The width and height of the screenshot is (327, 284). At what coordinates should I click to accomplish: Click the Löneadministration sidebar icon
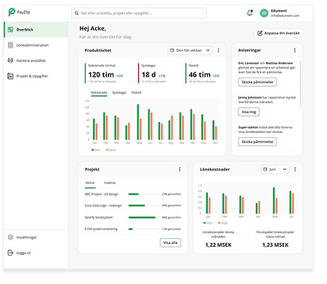pyautogui.click(x=10, y=45)
